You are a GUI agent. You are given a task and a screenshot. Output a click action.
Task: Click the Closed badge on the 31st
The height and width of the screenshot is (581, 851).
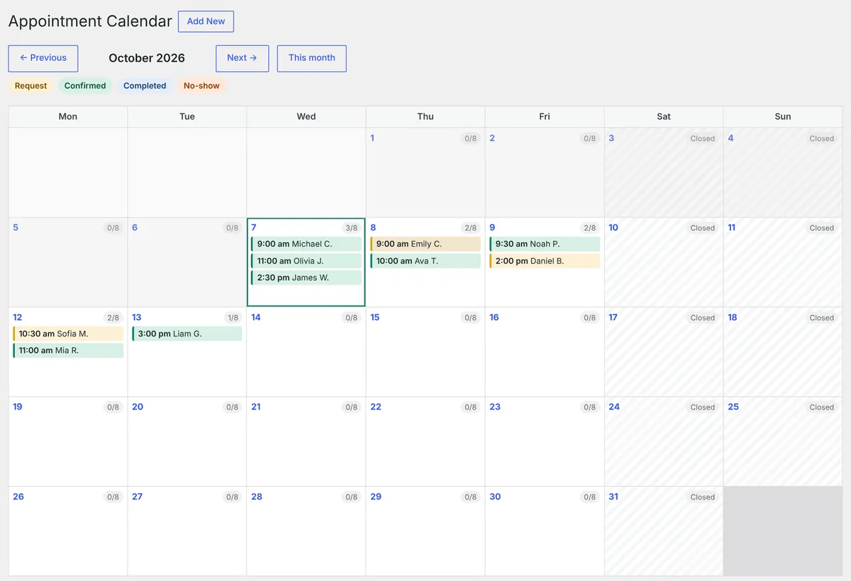703,497
